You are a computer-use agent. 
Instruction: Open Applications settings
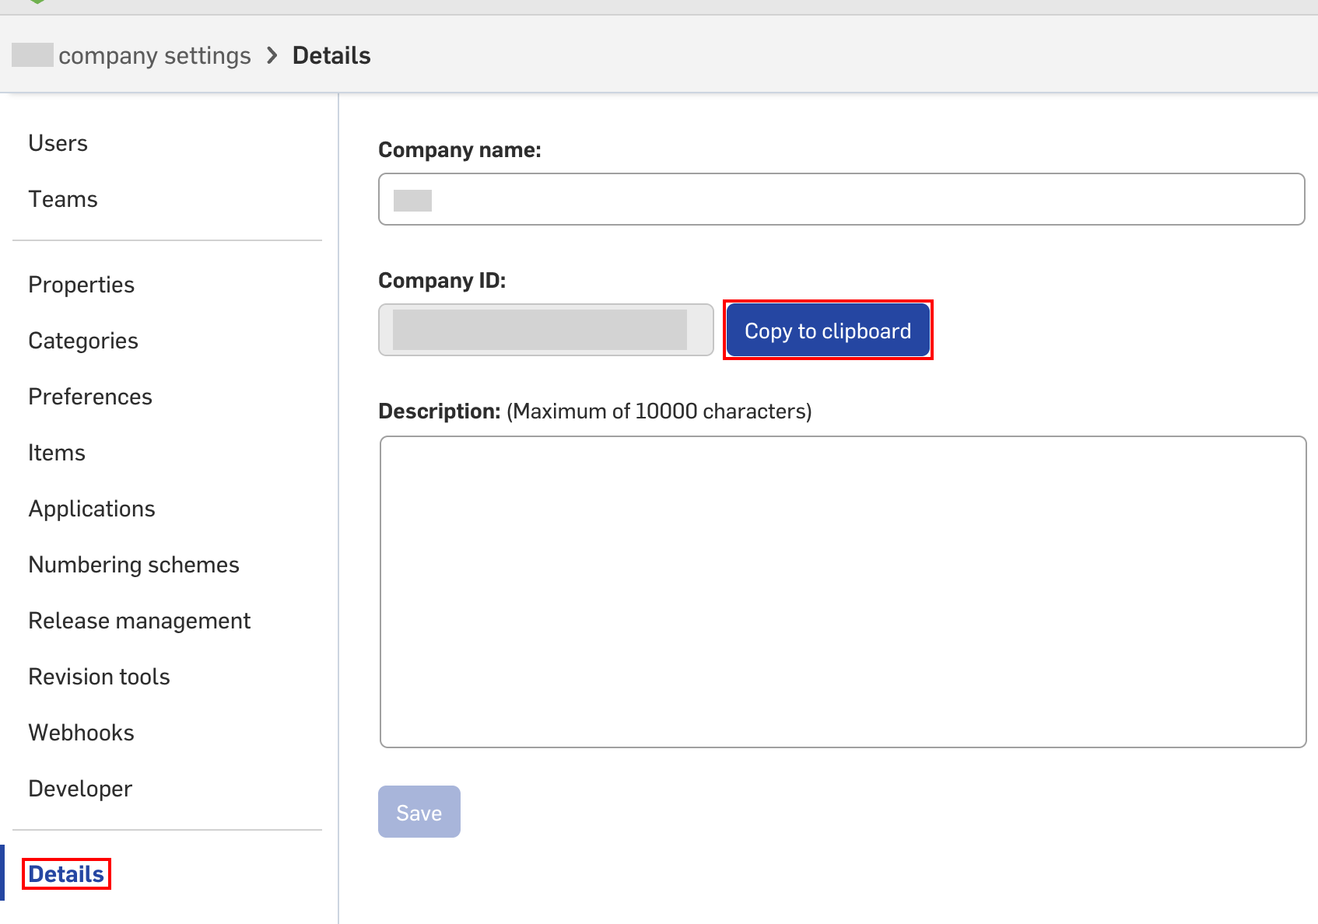92,509
